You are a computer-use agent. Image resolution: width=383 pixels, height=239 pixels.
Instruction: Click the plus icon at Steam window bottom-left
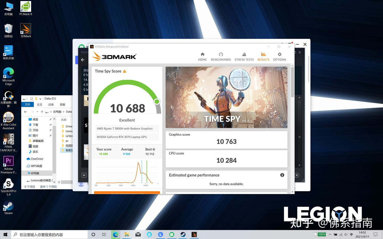pos(84,175)
